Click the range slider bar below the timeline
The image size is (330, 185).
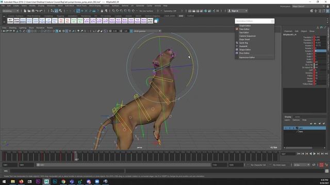pyautogui.click(x=124, y=165)
